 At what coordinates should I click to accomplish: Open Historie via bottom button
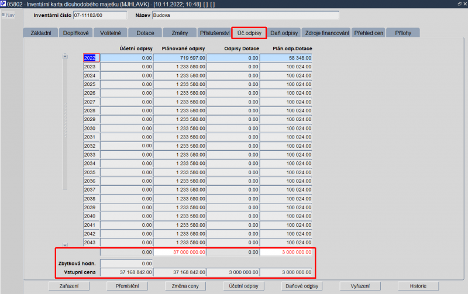pos(418,286)
